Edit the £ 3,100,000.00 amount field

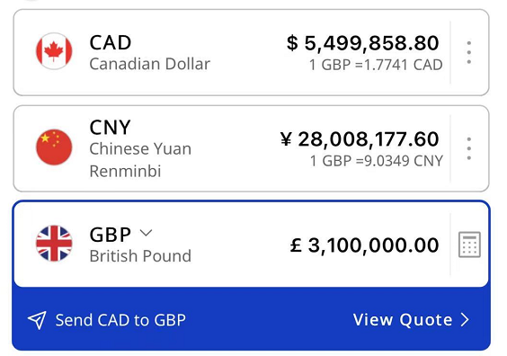(x=364, y=245)
